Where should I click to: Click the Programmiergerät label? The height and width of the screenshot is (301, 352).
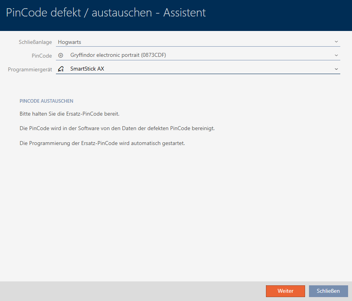pyautogui.click(x=30, y=69)
